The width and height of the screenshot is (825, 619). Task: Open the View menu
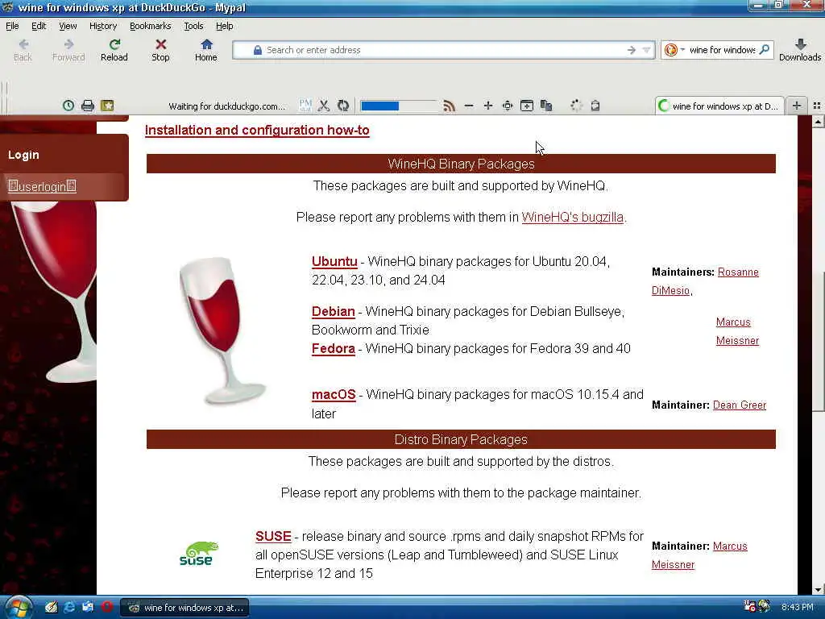[68, 26]
